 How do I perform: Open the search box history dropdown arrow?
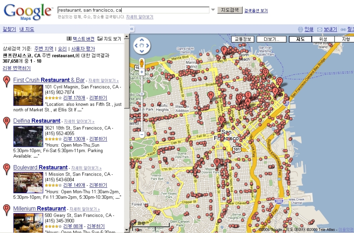click(213, 10)
